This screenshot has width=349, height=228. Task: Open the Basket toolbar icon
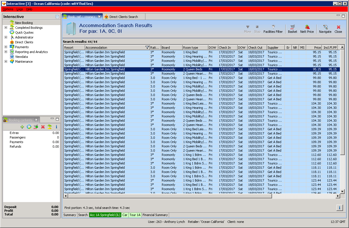(x=292, y=27)
